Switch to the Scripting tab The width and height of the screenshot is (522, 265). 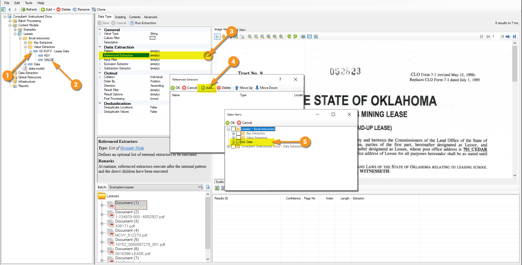pyautogui.click(x=120, y=17)
